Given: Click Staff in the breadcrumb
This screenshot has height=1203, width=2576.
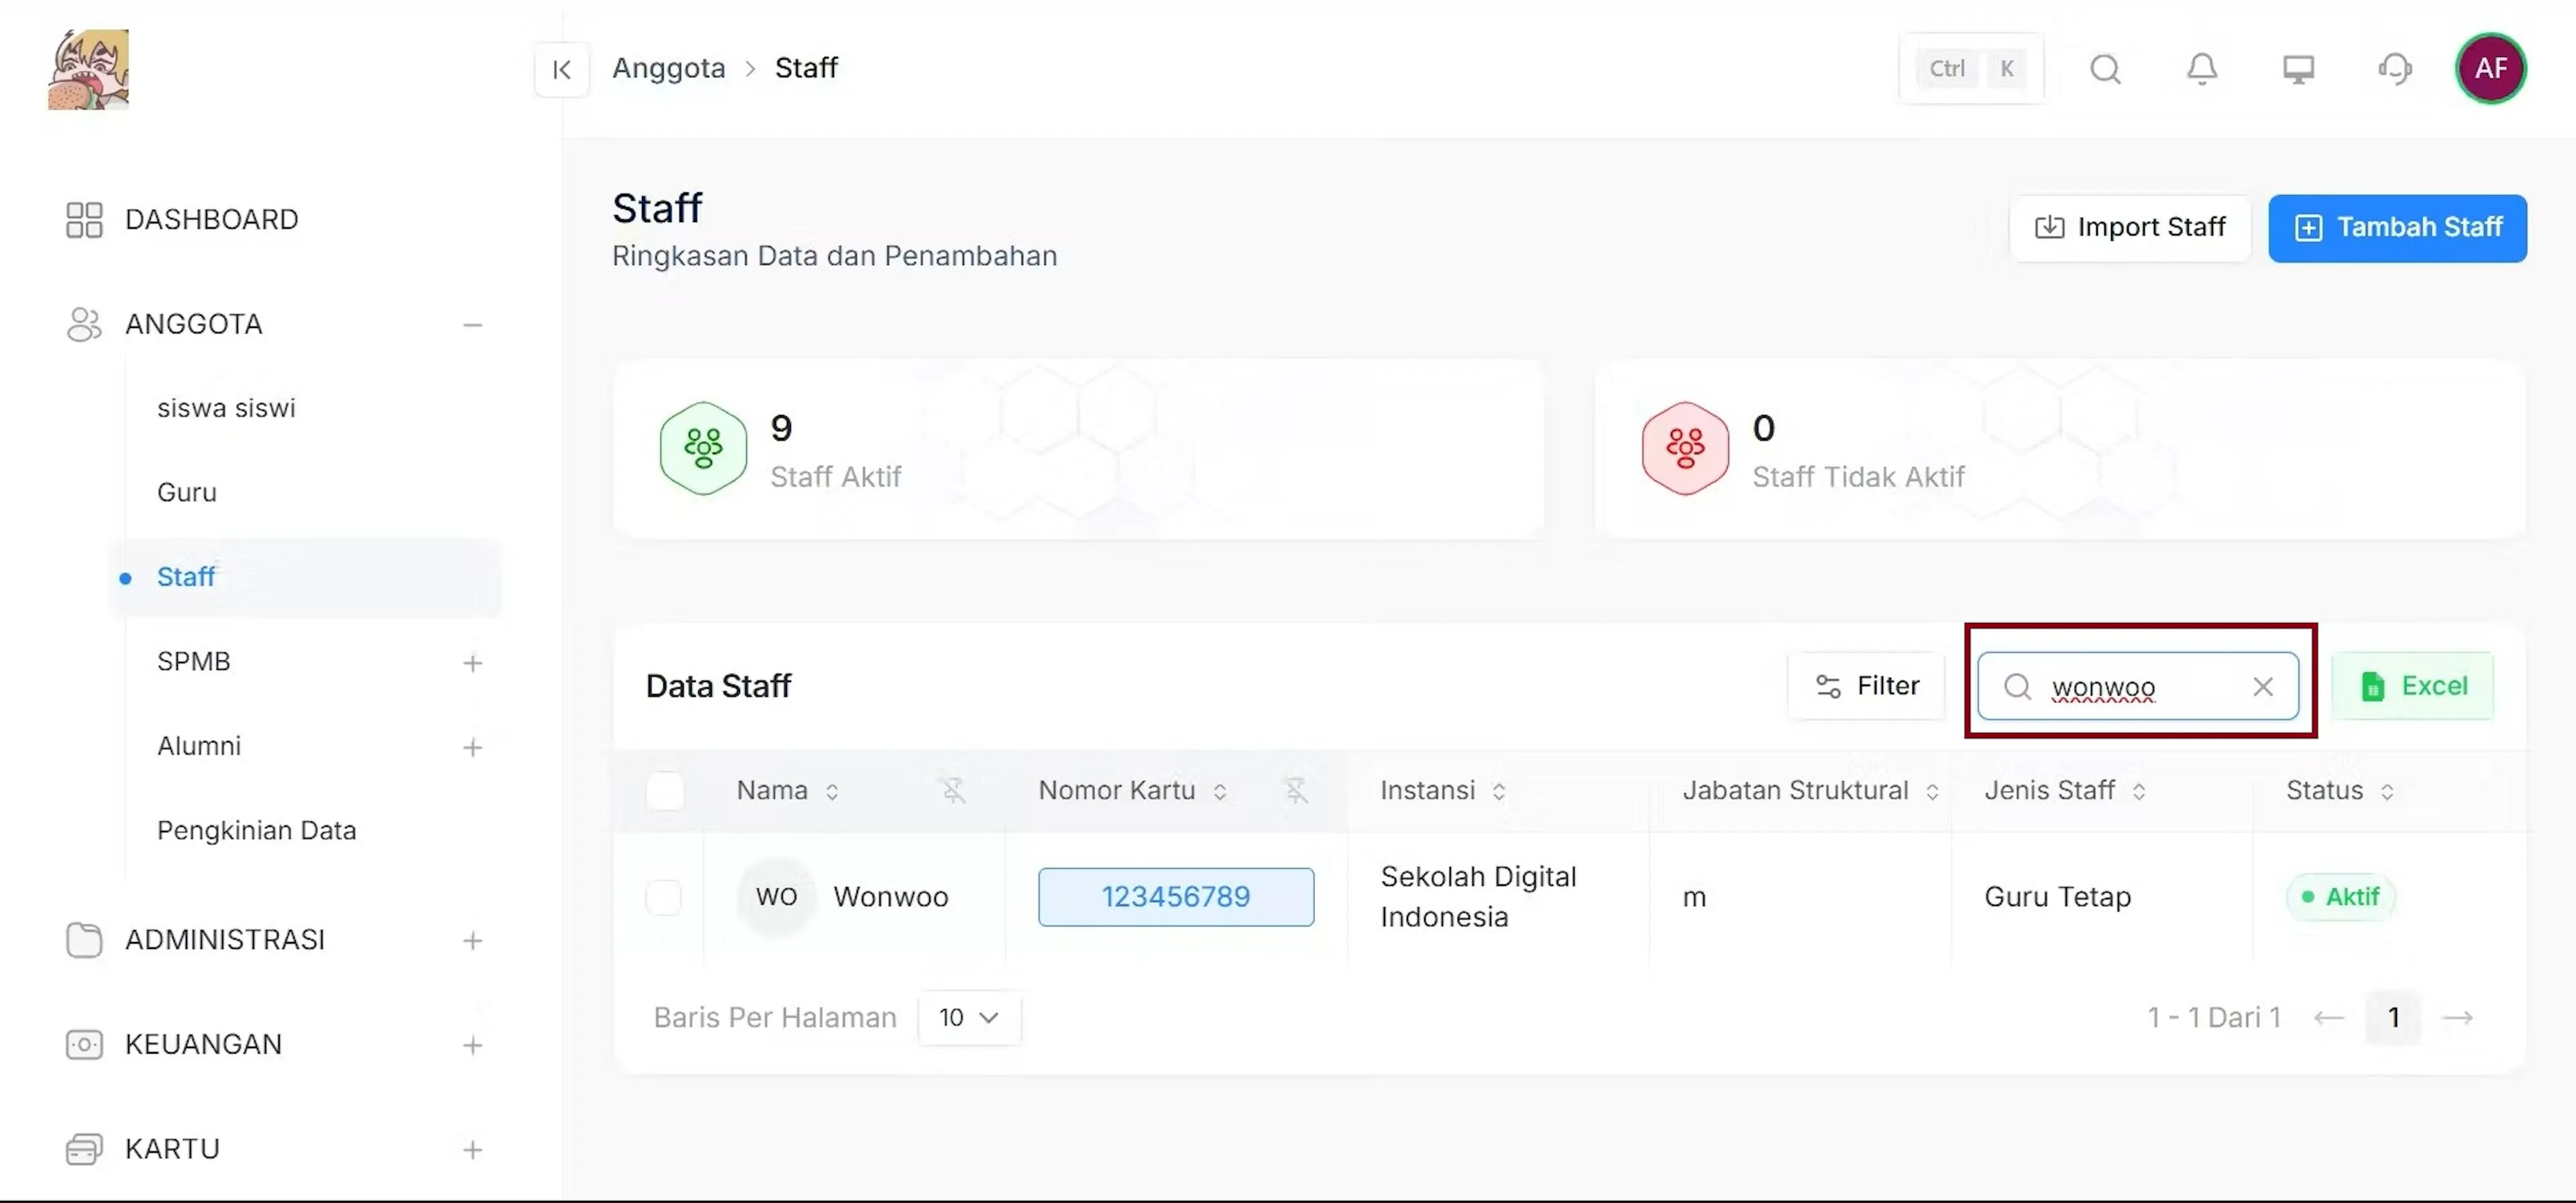Looking at the screenshot, I should [x=806, y=68].
